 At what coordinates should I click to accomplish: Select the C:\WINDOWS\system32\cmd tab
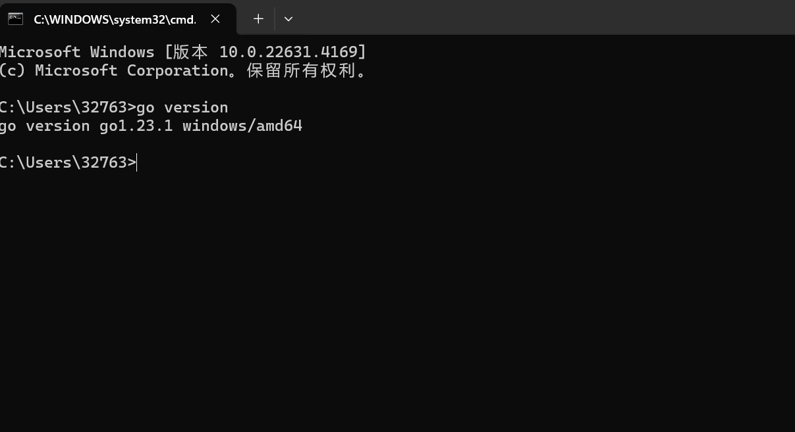coord(115,18)
